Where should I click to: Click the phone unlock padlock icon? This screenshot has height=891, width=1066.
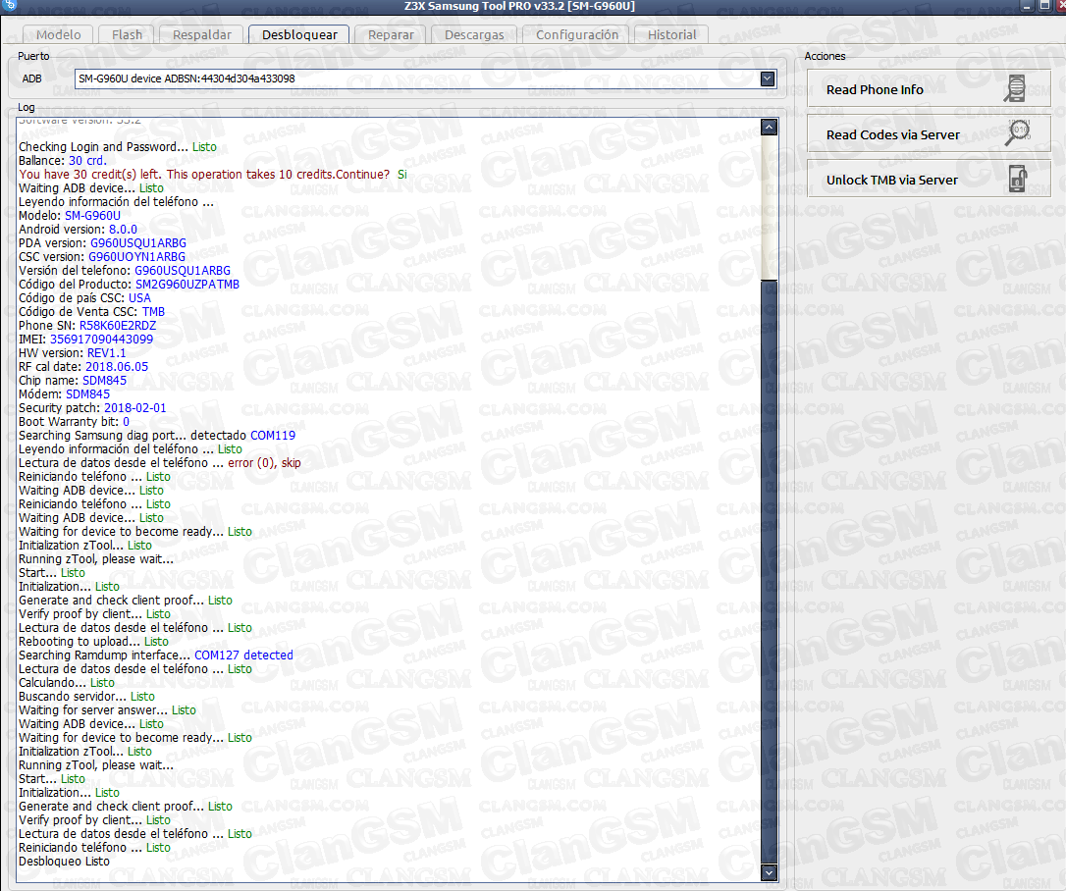pos(1018,180)
